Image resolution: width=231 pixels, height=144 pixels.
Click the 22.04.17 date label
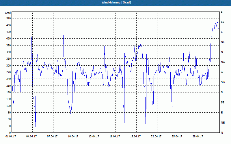(156, 137)
